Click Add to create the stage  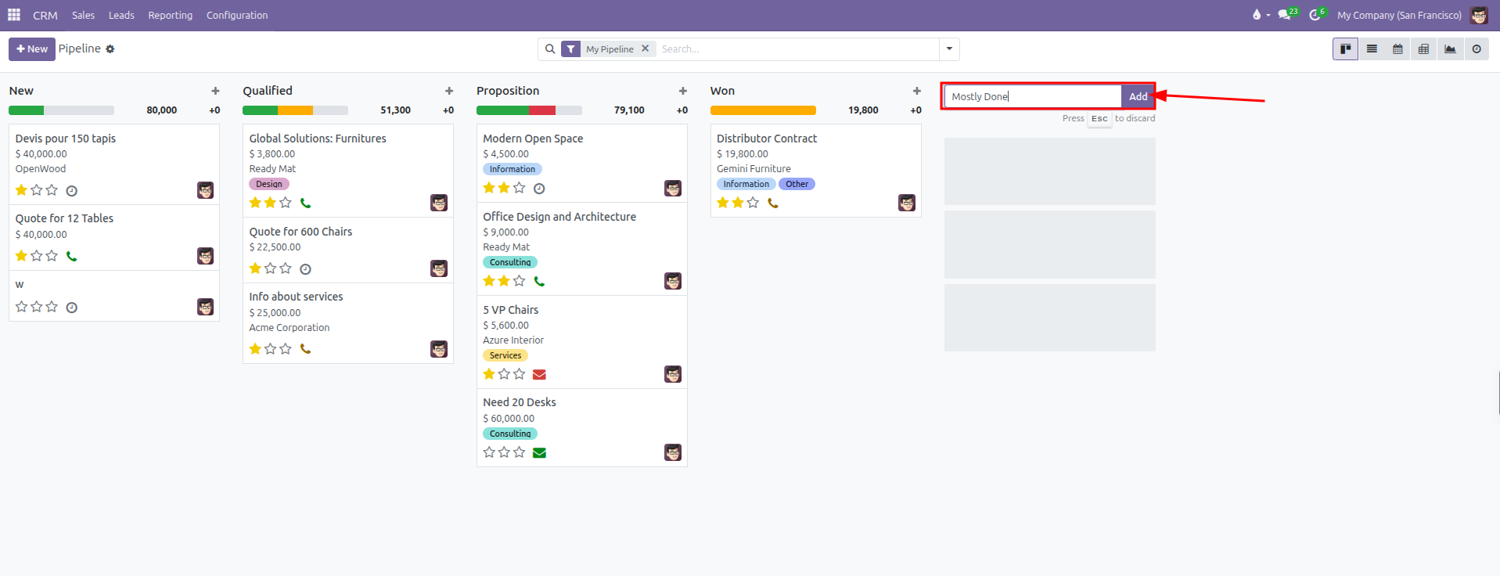[x=1138, y=96]
